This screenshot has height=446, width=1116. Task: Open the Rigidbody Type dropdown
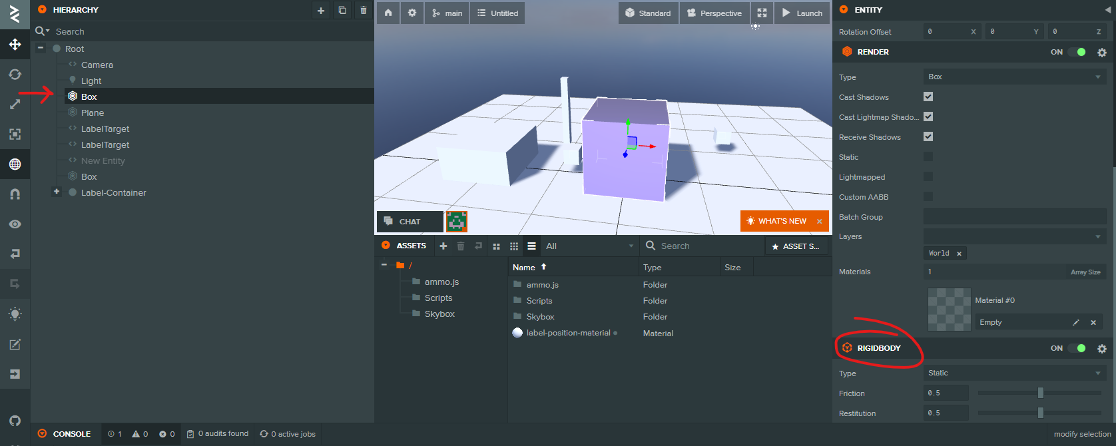1014,373
